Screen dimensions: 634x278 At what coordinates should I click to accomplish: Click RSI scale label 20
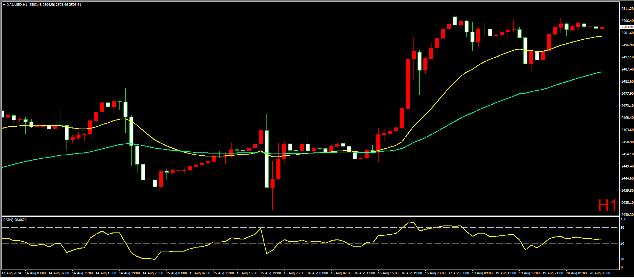tap(622, 259)
